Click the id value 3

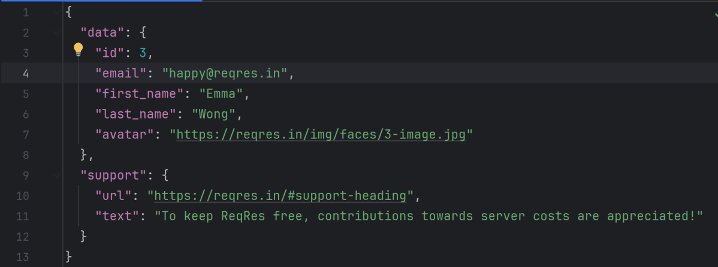pyautogui.click(x=143, y=53)
